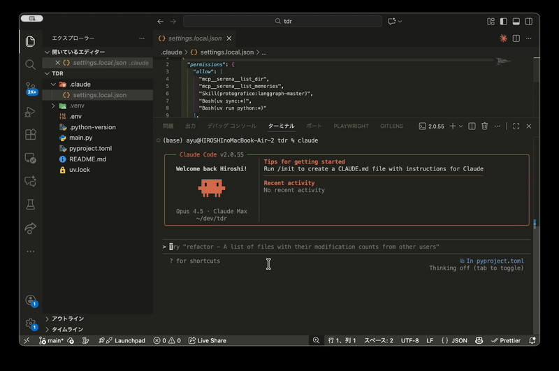The height and width of the screenshot is (371, 559).
Task: Toggle the bottom panel visibility
Action: click(516, 22)
